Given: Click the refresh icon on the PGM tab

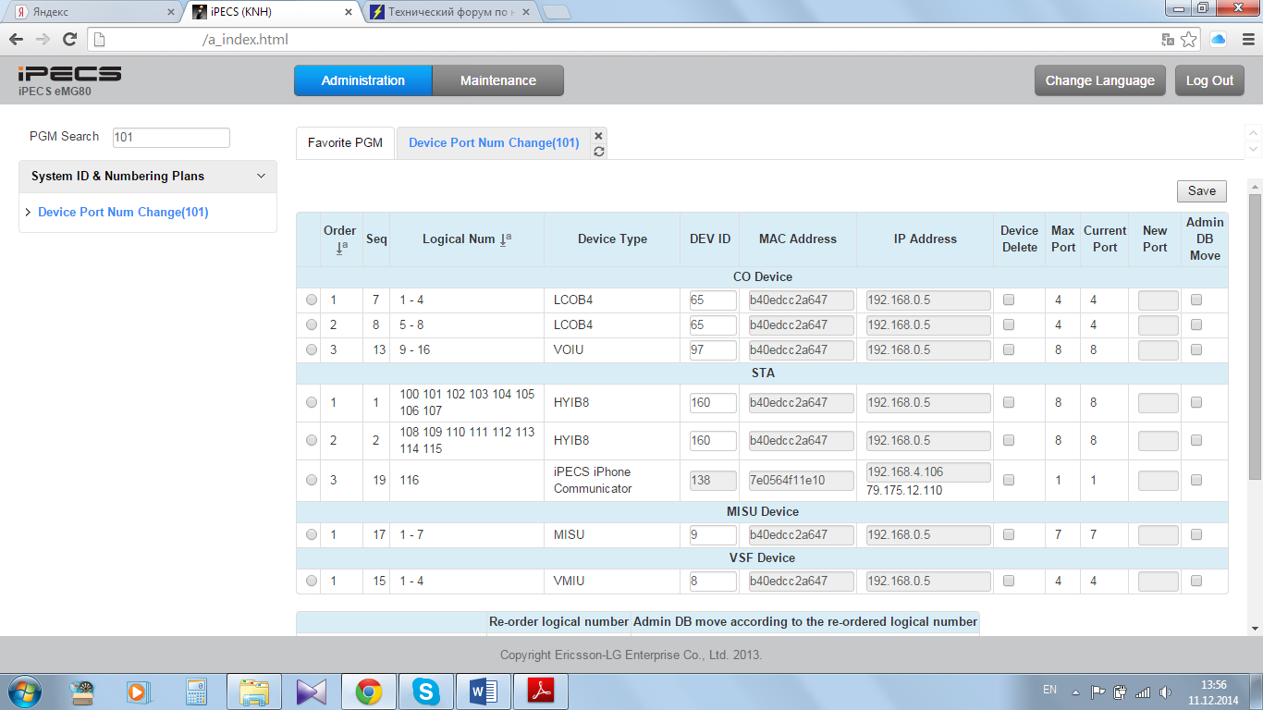Looking at the screenshot, I should pyautogui.click(x=598, y=152).
